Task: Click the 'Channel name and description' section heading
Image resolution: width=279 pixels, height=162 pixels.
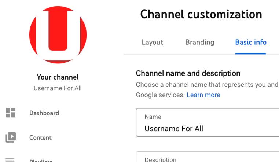Action: click(188, 73)
